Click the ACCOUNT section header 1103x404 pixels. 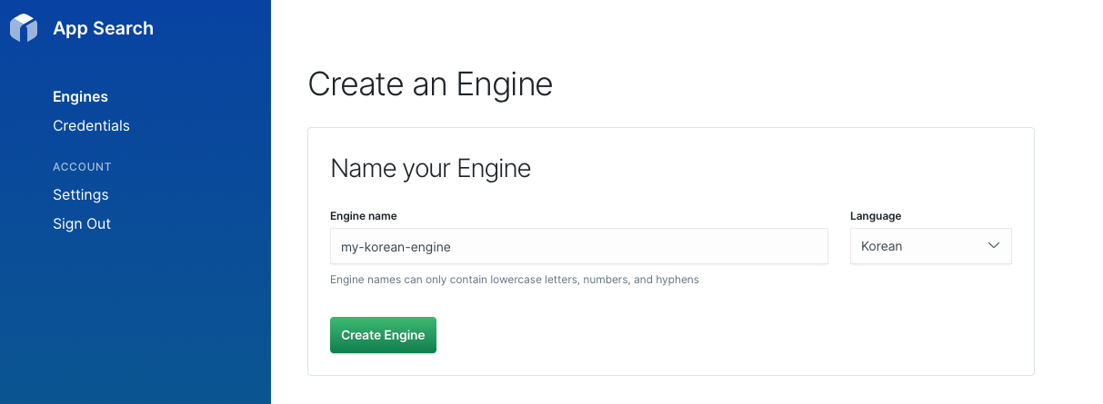coord(82,167)
